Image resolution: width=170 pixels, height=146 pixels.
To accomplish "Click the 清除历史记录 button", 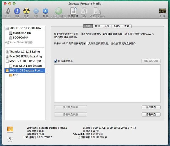I will pyautogui.click(x=151, y=61).
